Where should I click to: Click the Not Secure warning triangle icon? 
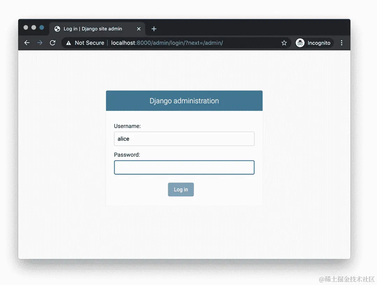click(68, 43)
